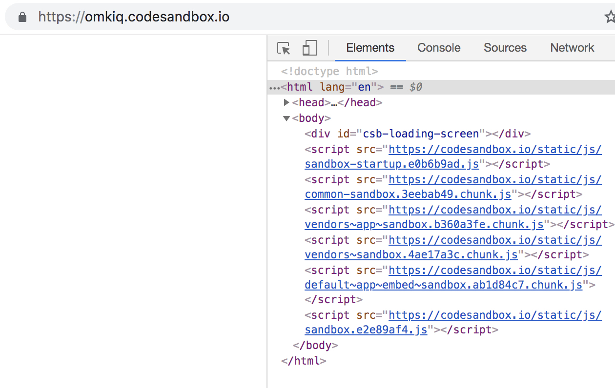
Task: Expand the head element triangle
Action: (x=287, y=102)
